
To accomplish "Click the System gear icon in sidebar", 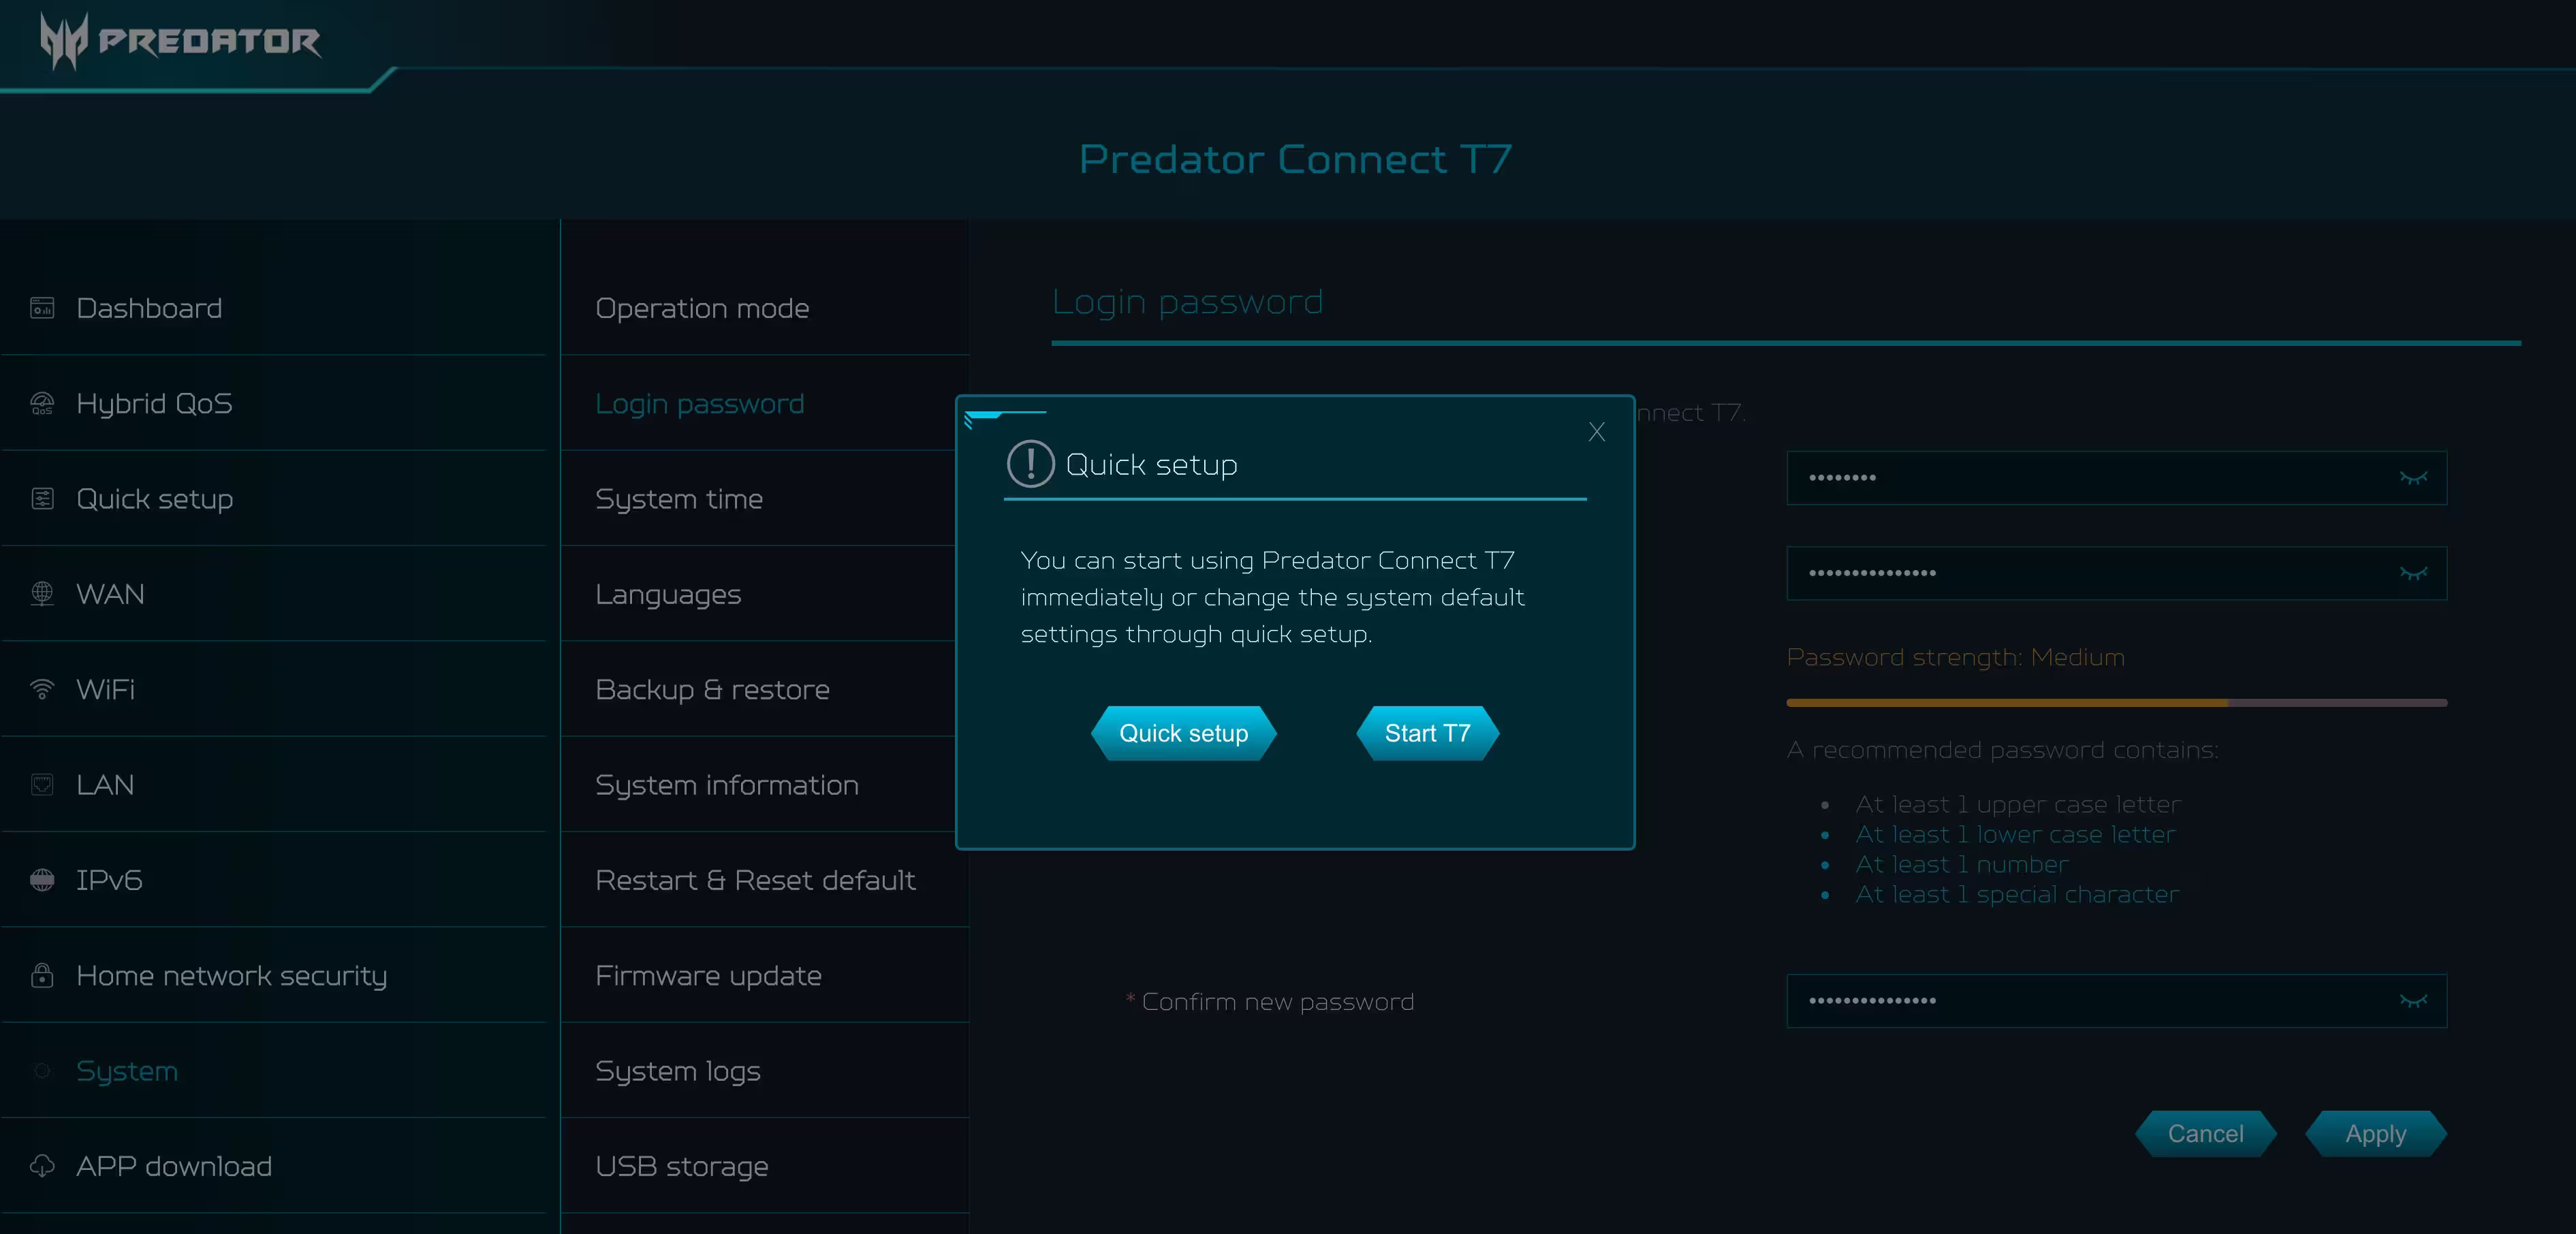I will point(42,1071).
